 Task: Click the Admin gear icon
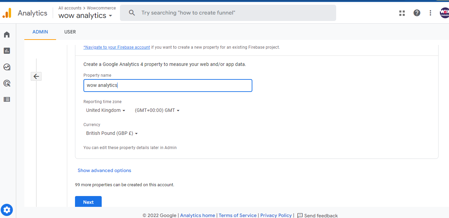(7, 210)
